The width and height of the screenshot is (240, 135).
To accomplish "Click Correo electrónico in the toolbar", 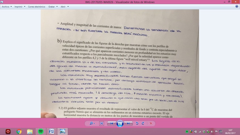I will [37, 7].
